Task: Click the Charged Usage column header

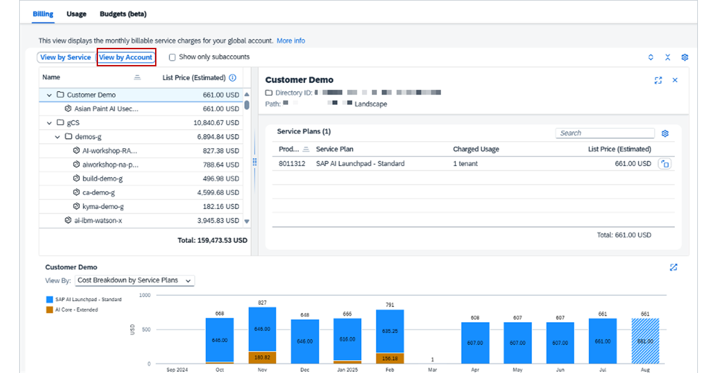Action: tap(476, 149)
